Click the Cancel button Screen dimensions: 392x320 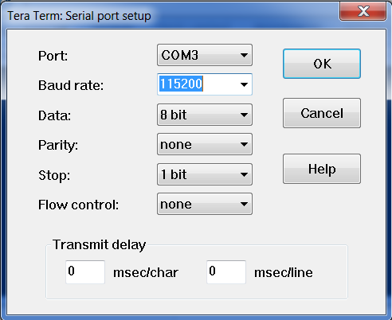click(322, 113)
